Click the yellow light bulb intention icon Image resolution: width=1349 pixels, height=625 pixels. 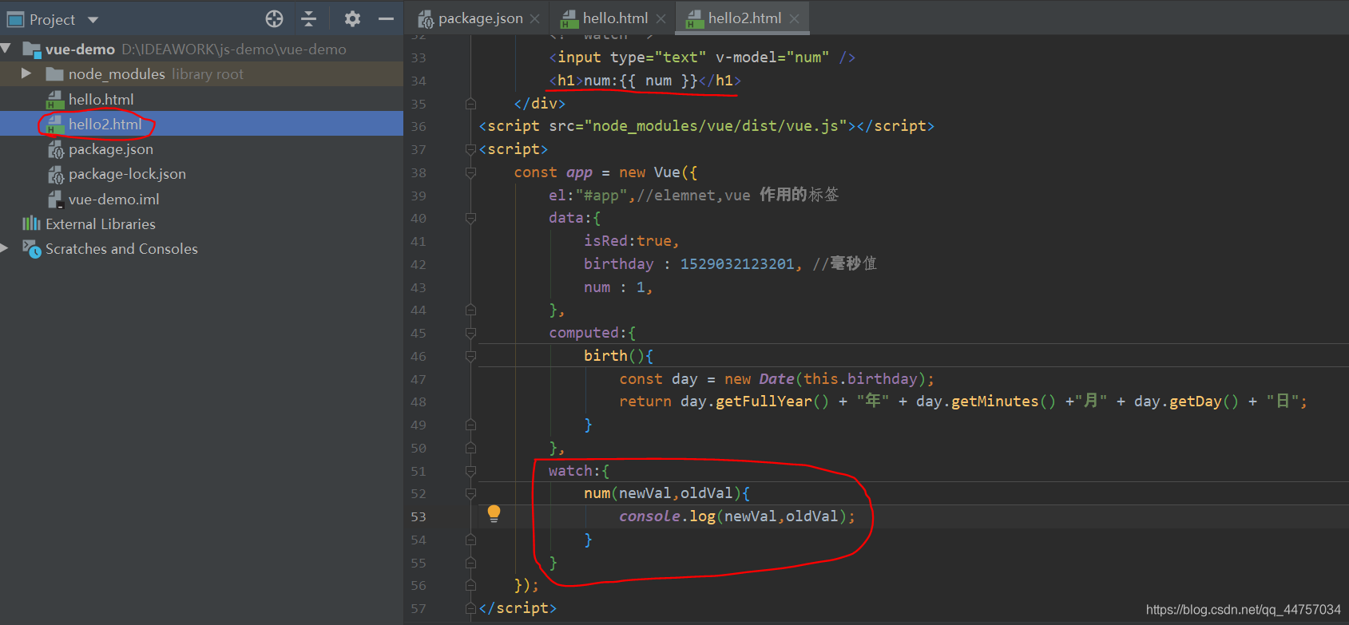pos(494,513)
